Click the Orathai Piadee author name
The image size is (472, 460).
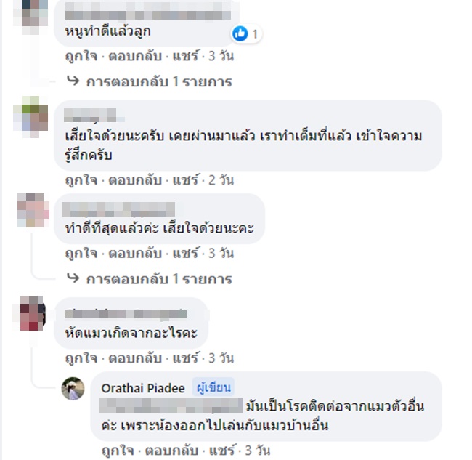pos(143,388)
